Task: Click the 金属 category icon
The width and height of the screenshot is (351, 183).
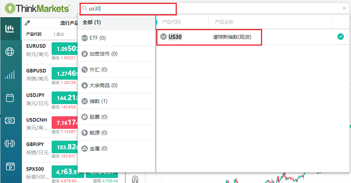Action: click(x=84, y=149)
